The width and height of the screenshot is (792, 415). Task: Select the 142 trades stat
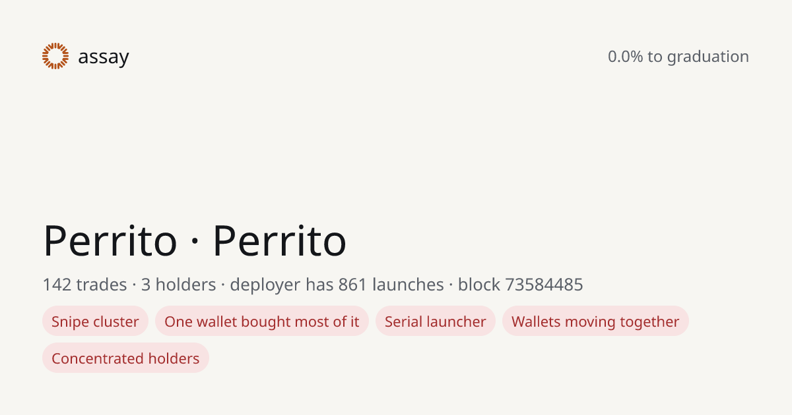click(84, 285)
